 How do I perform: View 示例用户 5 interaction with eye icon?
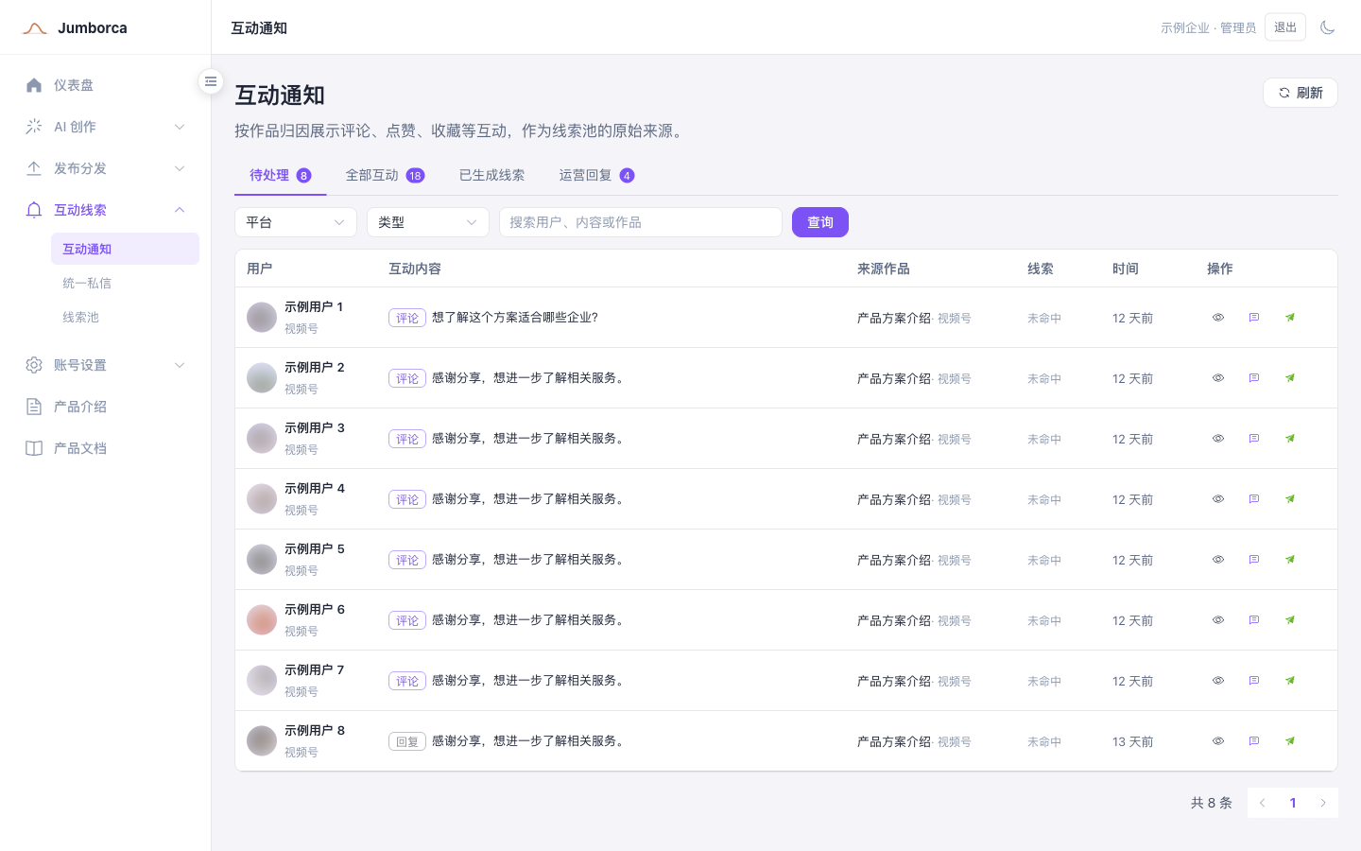pos(1218,560)
